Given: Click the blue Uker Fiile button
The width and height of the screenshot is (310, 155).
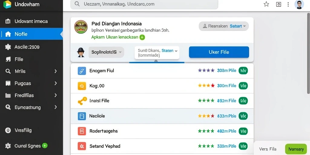Looking at the screenshot, I should tap(219, 52).
